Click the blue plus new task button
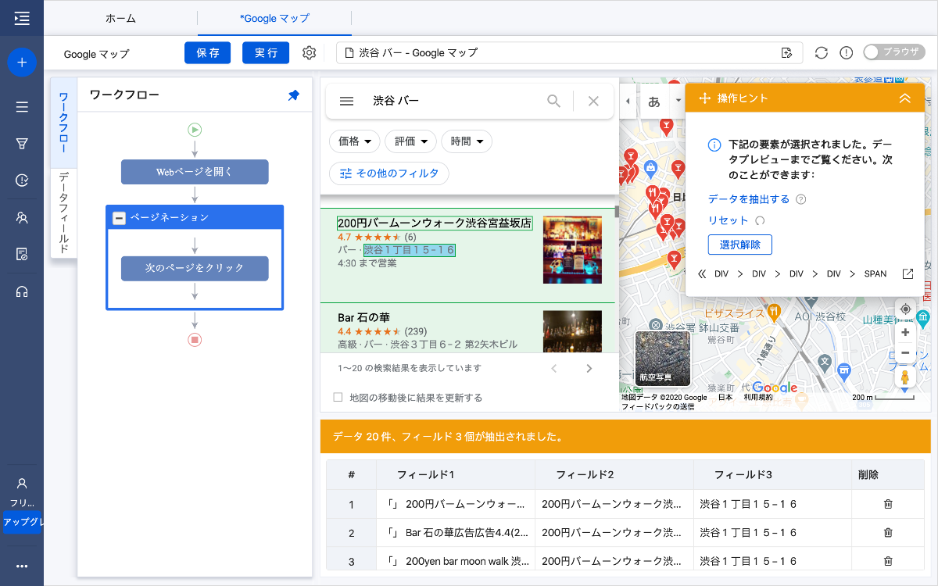This screenshot has width=938, height=586. (x=22, y=62)
